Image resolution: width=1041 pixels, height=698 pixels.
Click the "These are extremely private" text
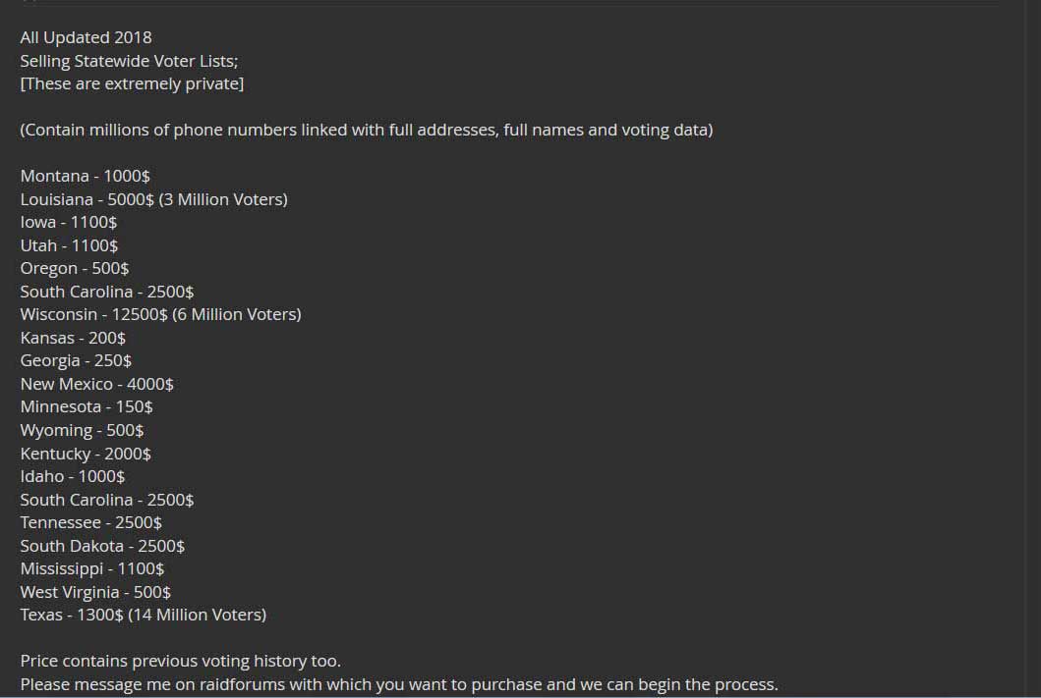(132, 83)
